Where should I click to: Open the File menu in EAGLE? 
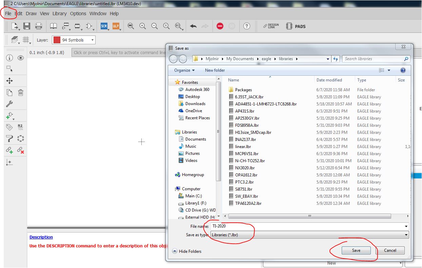click(x=8, y=14)
